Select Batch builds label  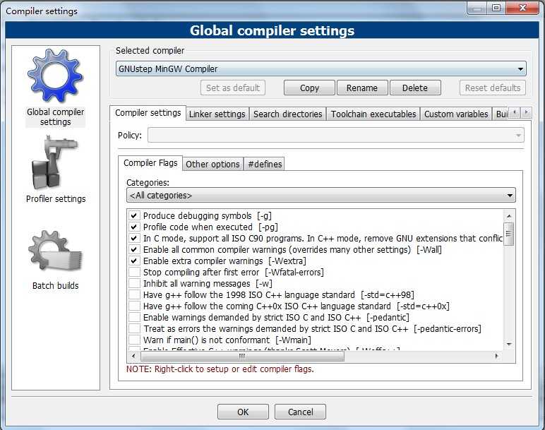[55, 286]
